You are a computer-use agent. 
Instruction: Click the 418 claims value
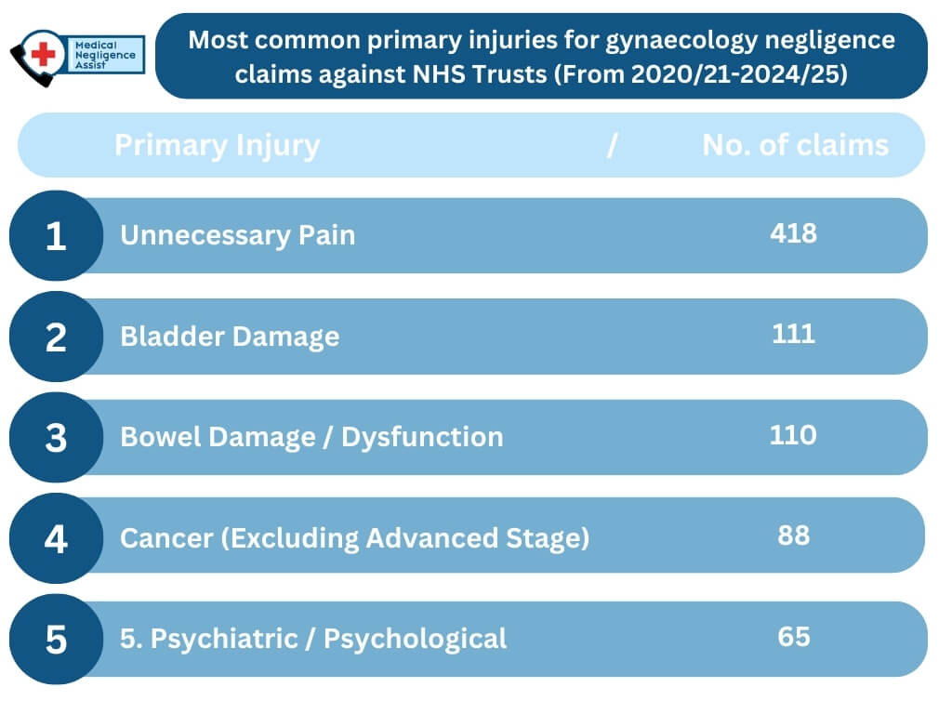point(793,233)
